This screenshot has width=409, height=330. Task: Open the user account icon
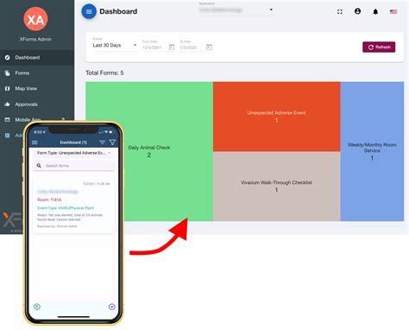[357, 11]
